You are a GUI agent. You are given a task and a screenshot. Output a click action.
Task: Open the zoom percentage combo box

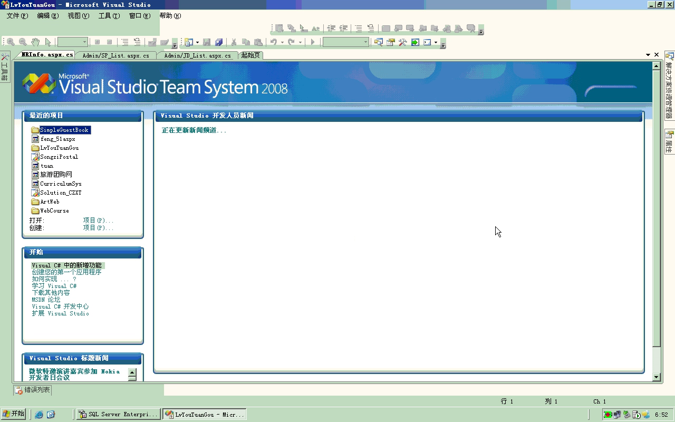click(x=72, y=42)
